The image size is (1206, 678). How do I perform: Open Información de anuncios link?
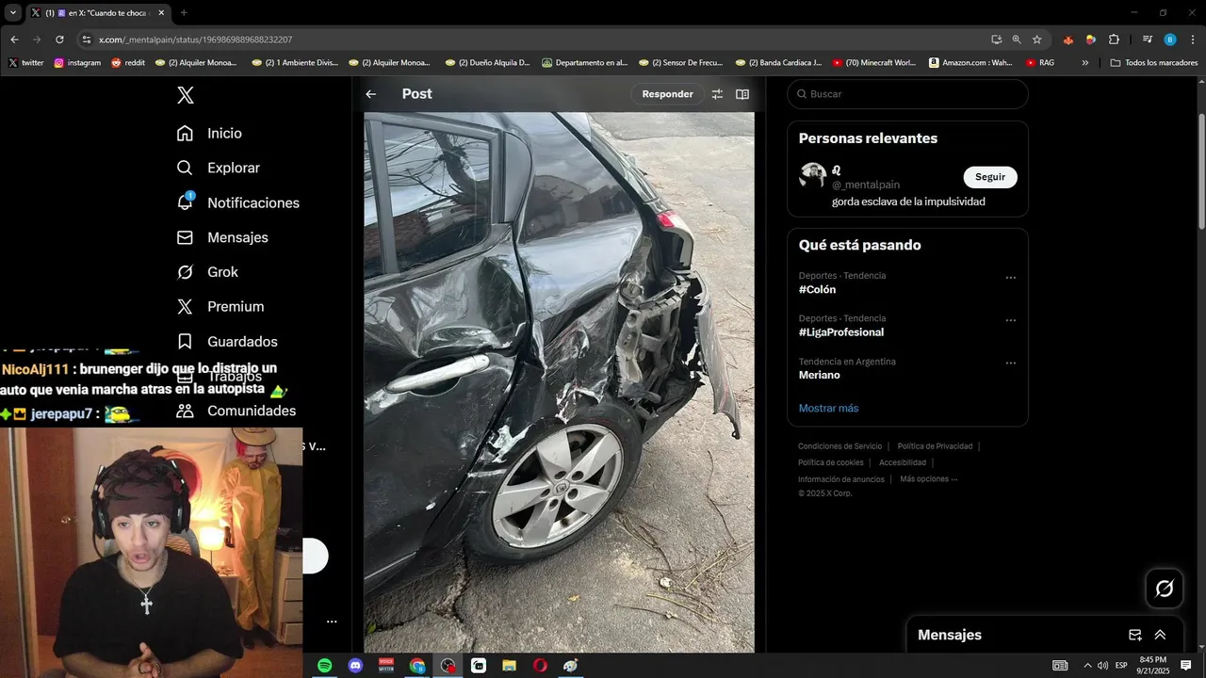tap(841, 479)
